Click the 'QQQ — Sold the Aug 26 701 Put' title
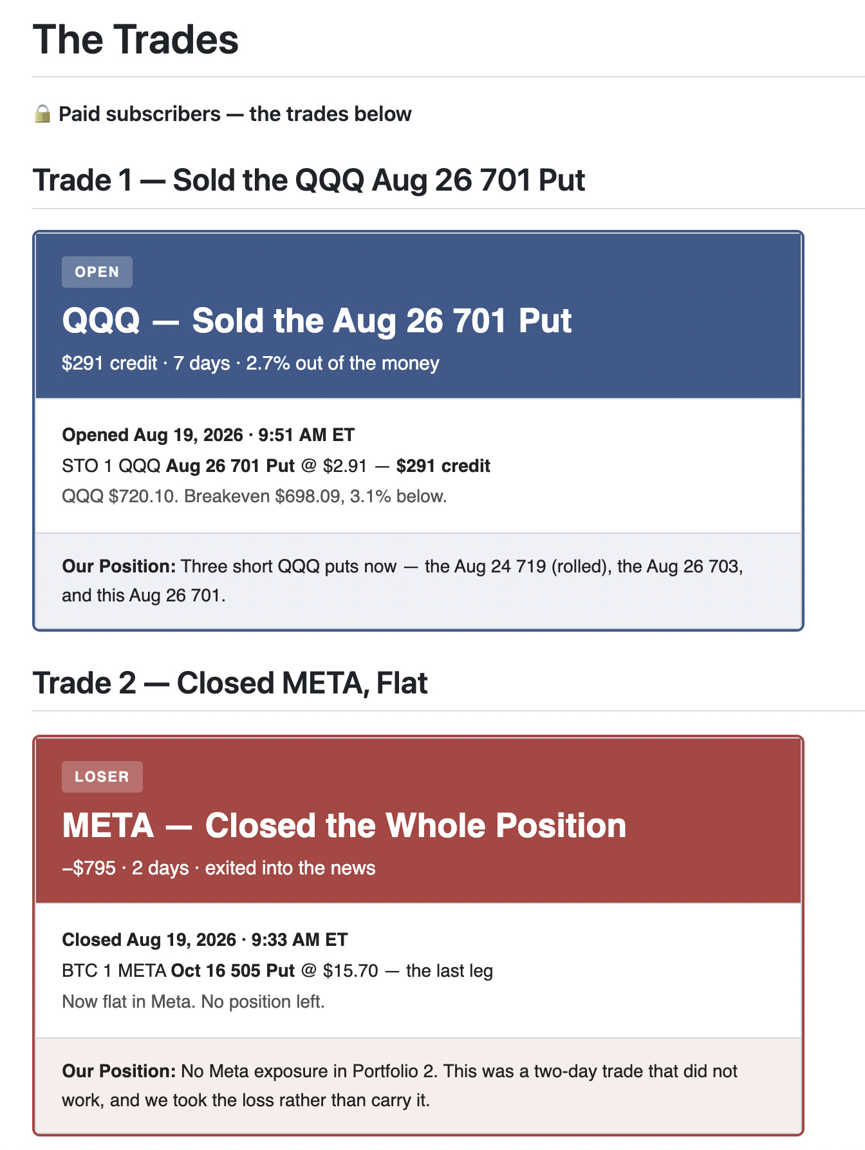 [x=317, y=321]
